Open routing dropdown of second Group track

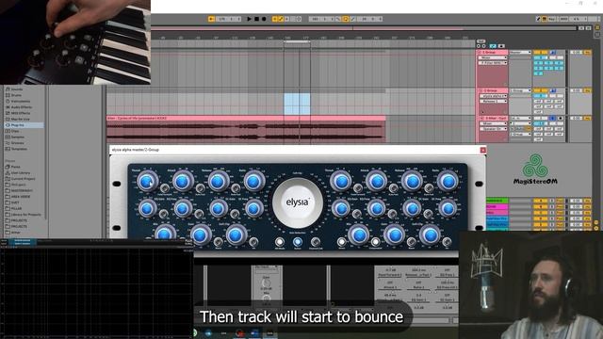click(520, 90)
